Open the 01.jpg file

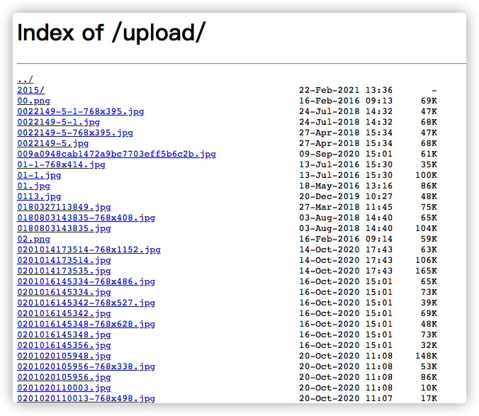point(33,186)
